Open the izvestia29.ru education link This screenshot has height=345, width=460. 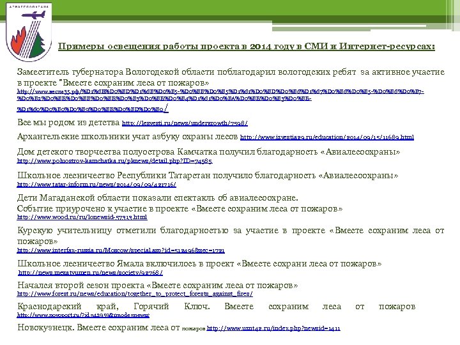point(327,137)
